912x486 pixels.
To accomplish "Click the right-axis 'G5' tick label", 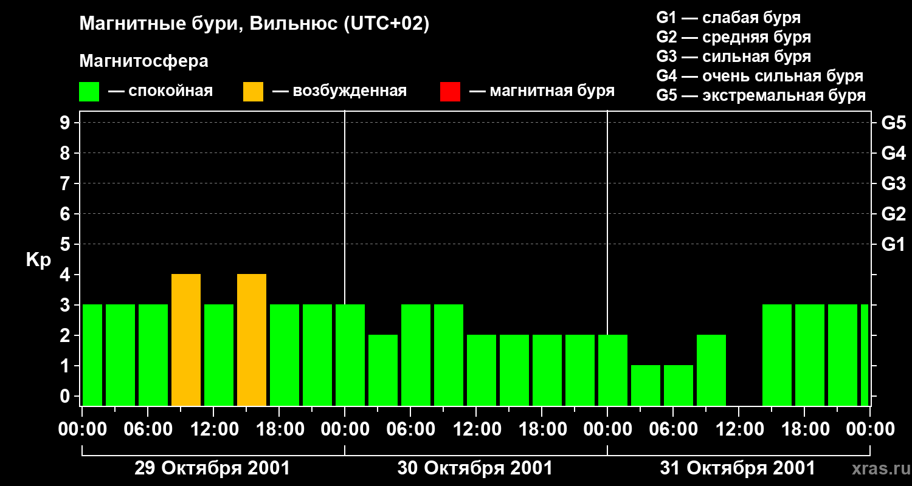I will [x=893, y=123].
